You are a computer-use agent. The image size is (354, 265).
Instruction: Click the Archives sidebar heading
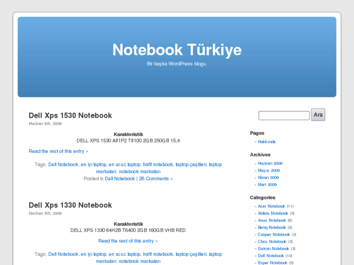(x=260, y=155)
